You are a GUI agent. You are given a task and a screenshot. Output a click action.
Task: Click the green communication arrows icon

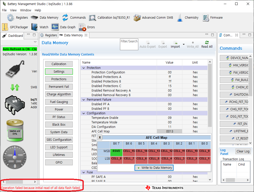(15, 87)
